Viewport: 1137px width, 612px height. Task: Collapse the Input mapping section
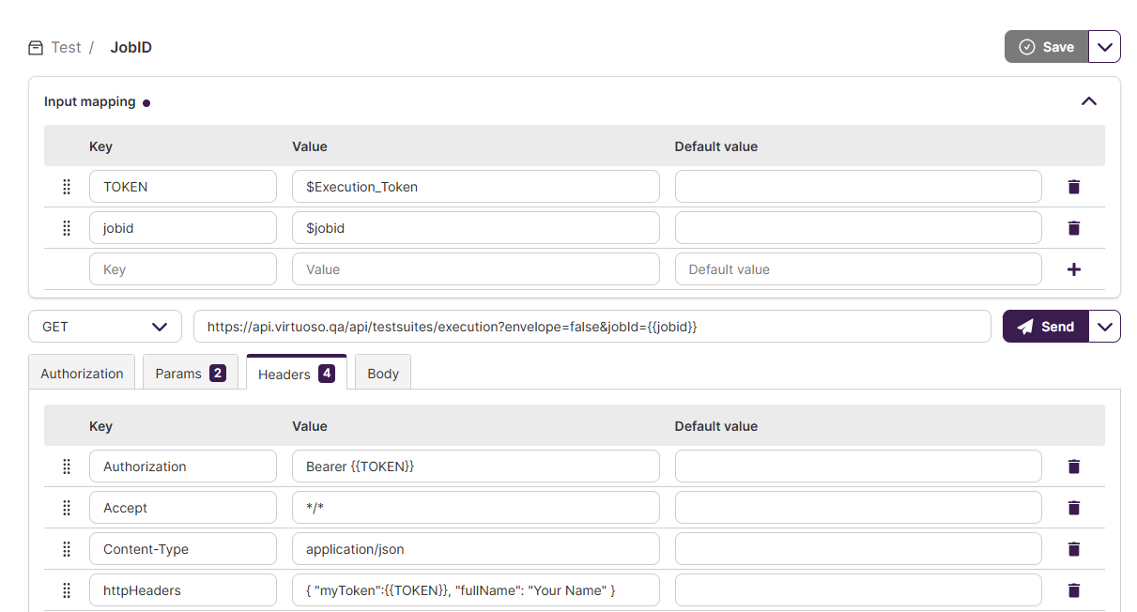1088,101
